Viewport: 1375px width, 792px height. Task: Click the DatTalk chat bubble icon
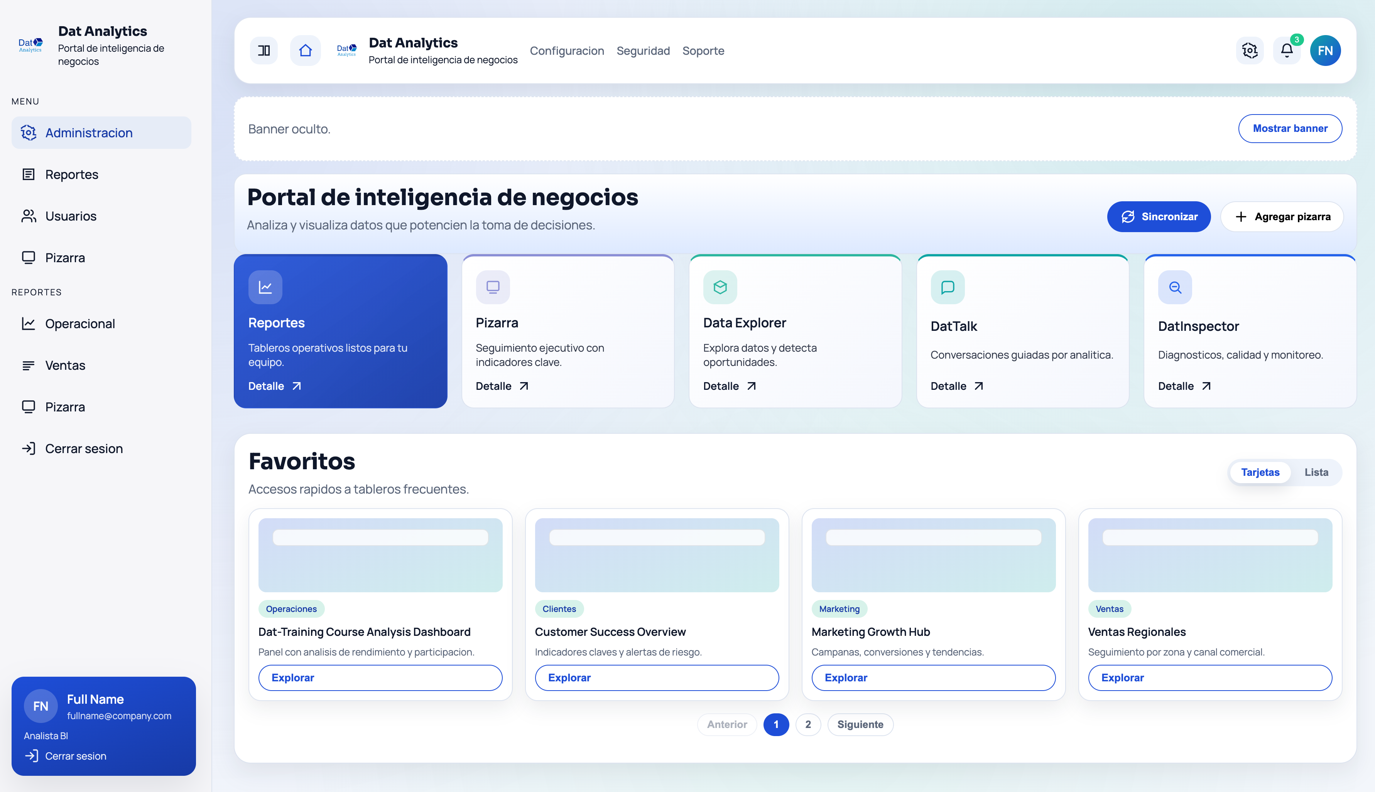coord(947,287)
